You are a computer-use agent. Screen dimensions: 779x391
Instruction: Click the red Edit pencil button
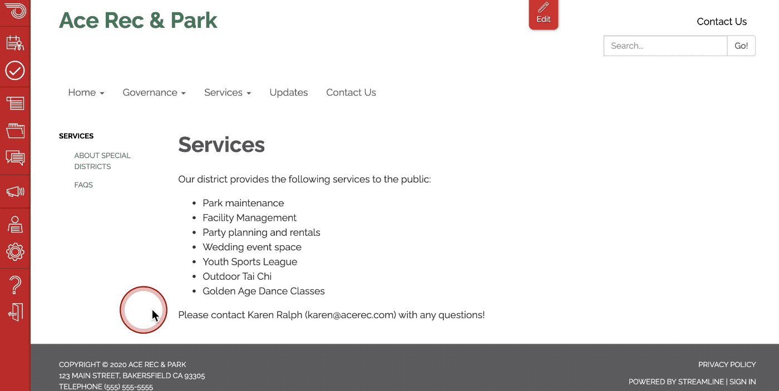544,14
